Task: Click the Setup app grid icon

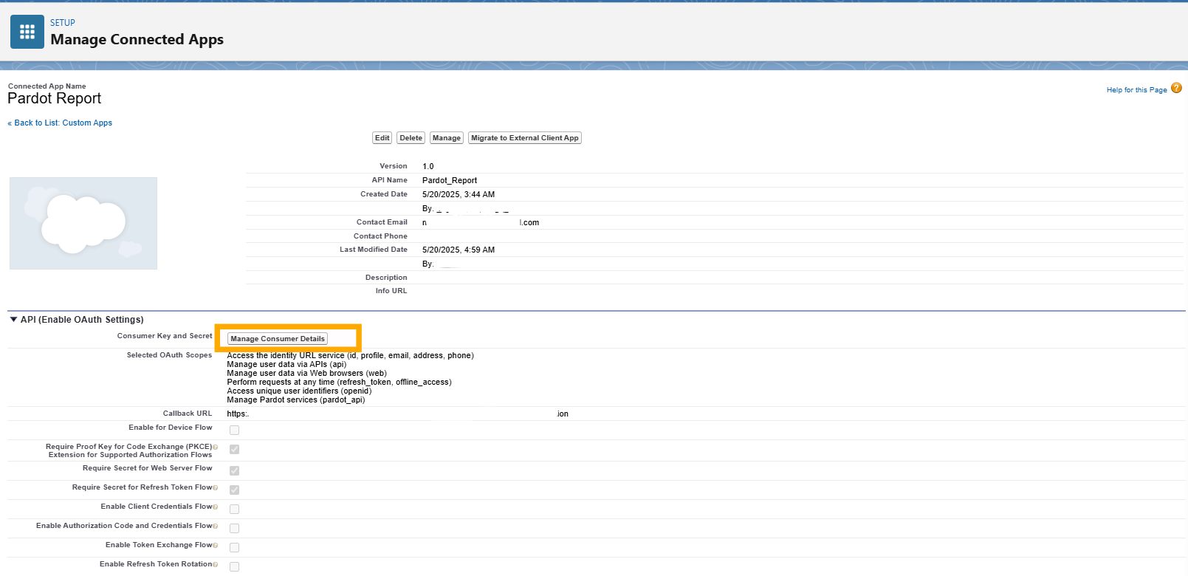Action: (27, 32)
